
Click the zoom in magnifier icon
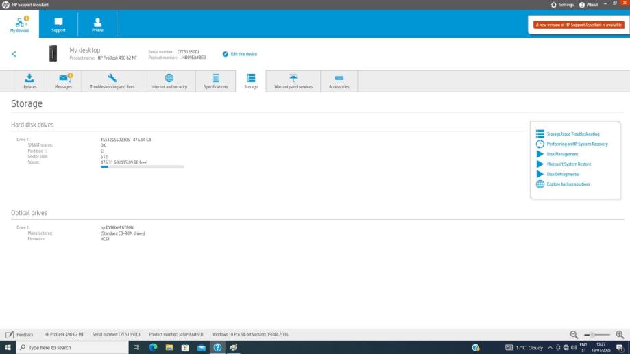(620, 334)
